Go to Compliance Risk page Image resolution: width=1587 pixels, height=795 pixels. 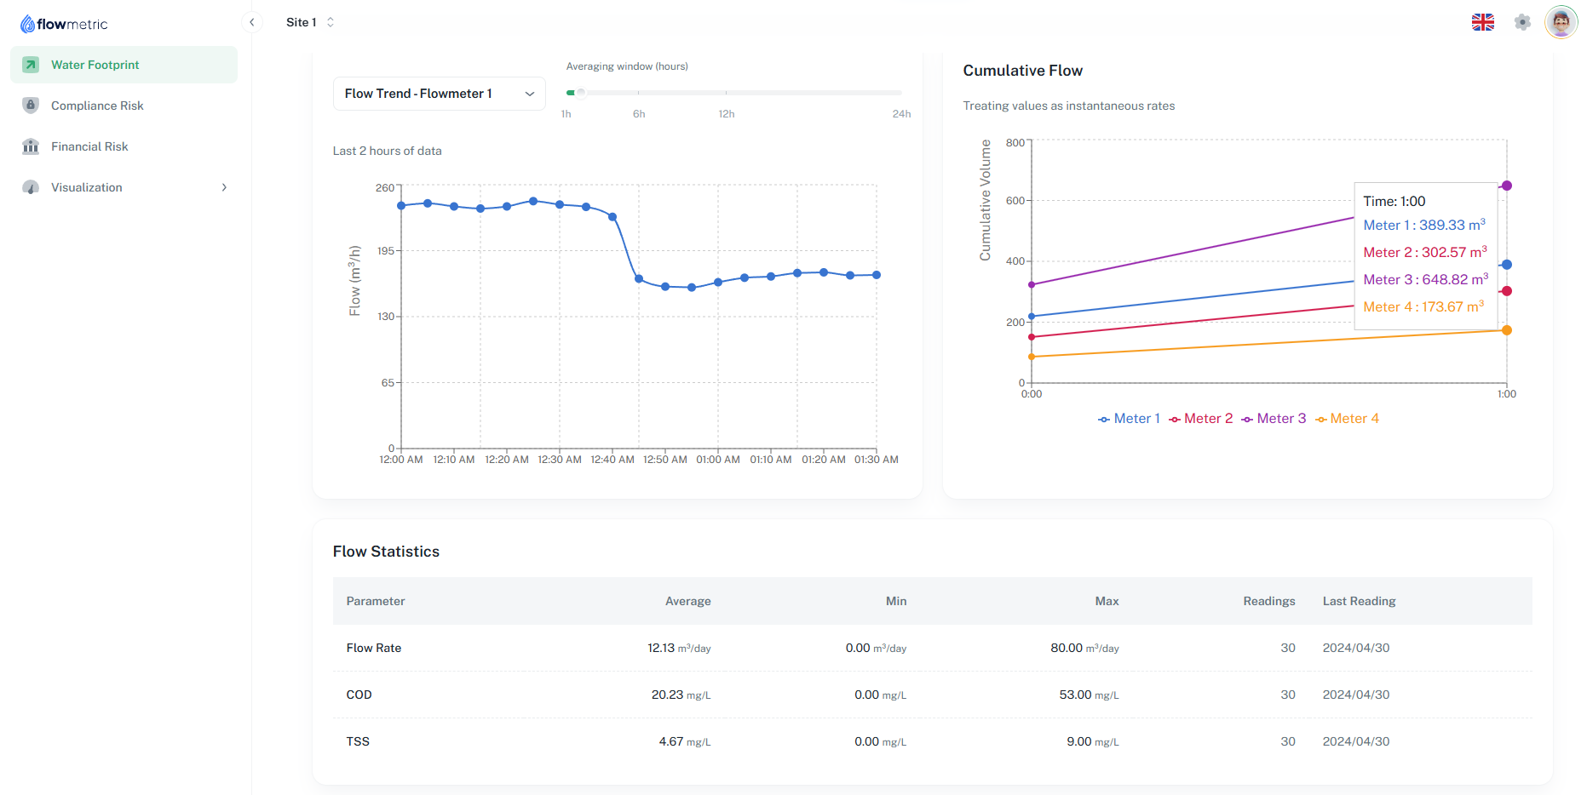pyautogui.click(x=97, y=106)
